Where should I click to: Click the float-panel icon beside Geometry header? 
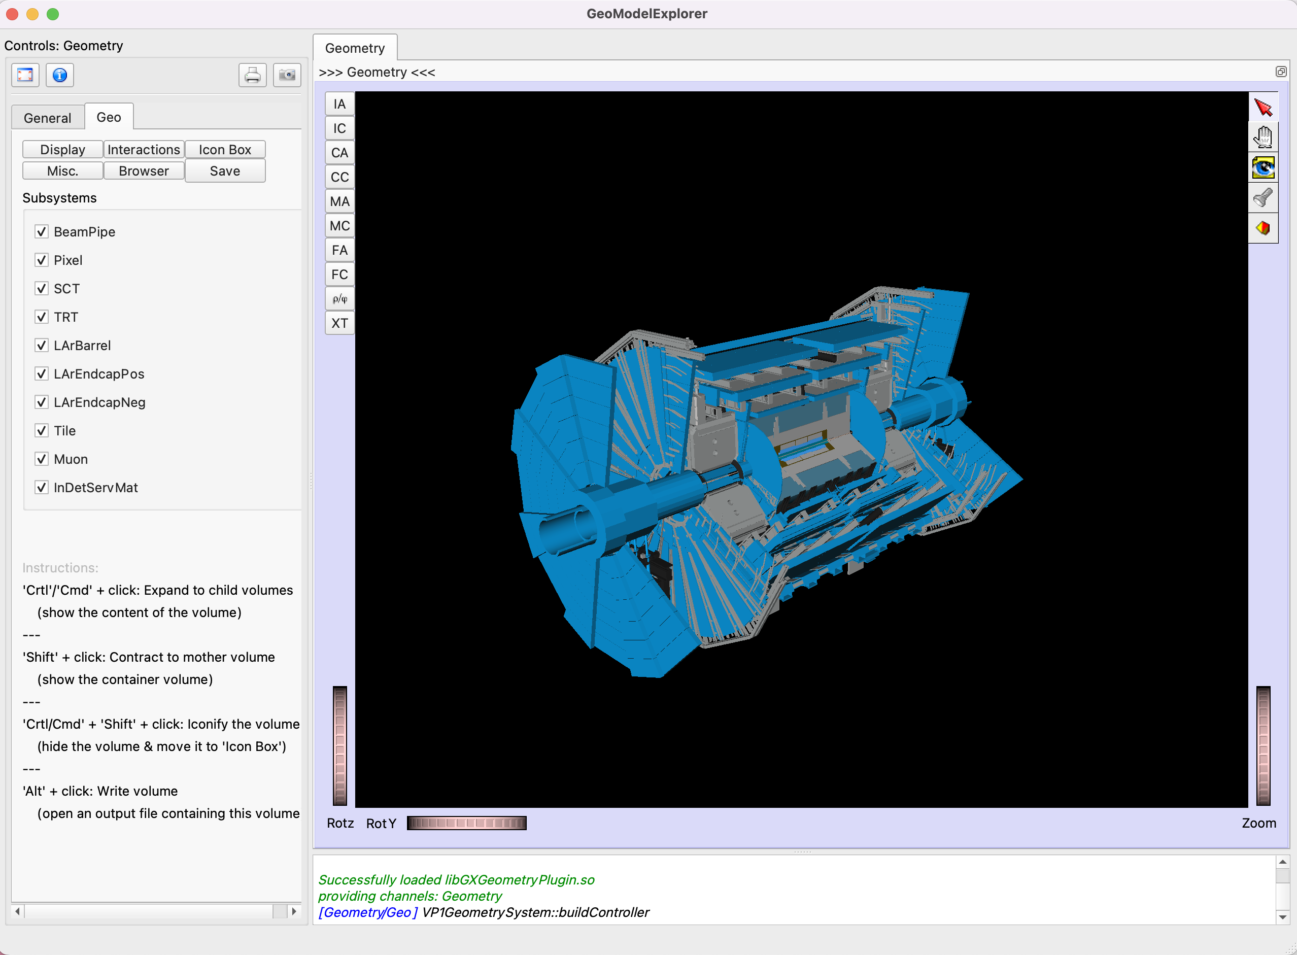click(x=1281, y=72)
